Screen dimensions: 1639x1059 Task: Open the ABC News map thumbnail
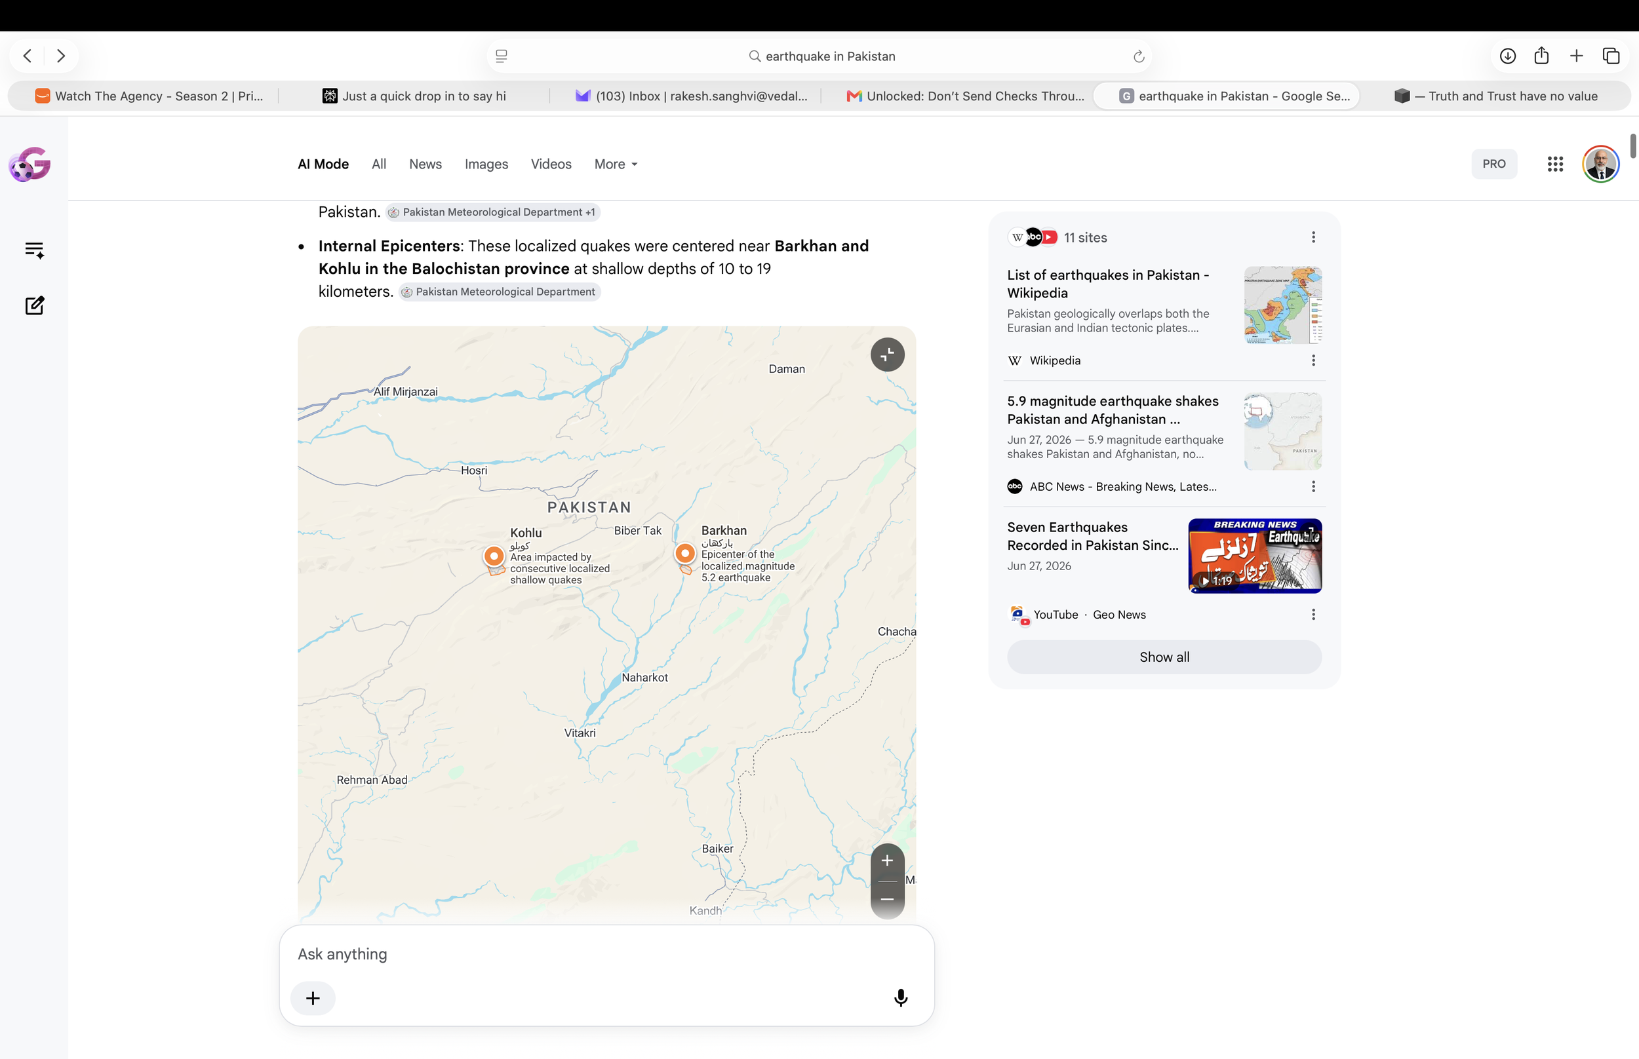coord(1283,431)
